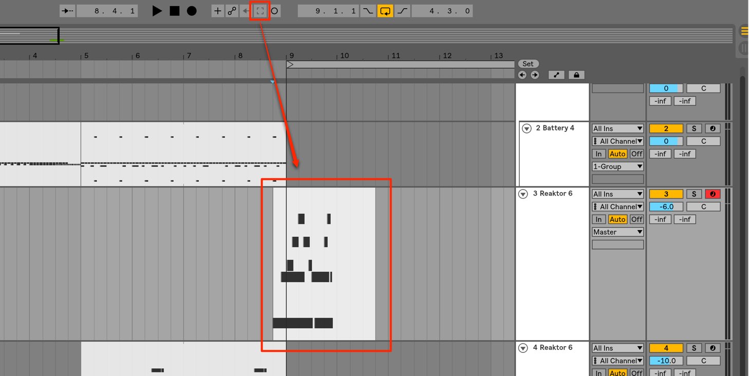Click the MIDI Arrangement Overdub plus icon
Screen dimensions: 749x376
pyautogui.click(x=218, y=11)
